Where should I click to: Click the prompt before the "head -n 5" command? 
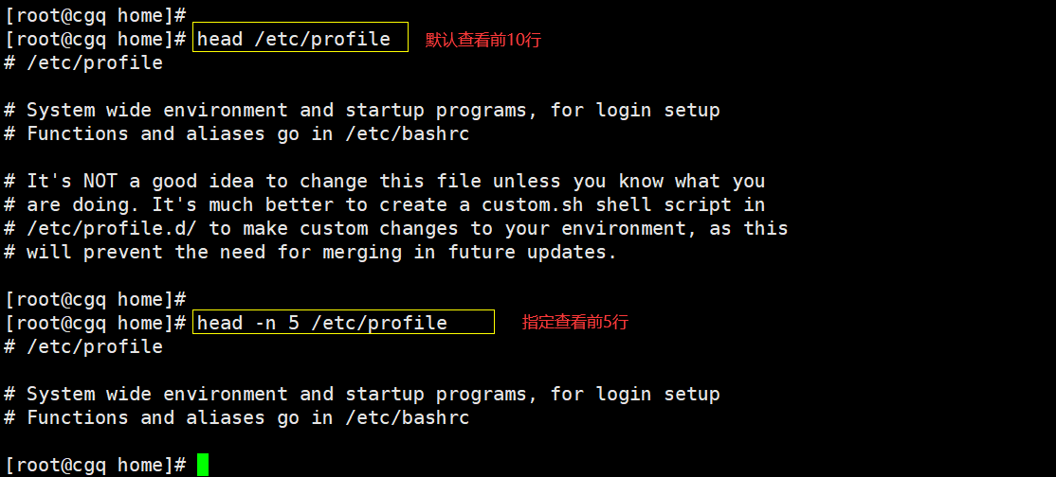pos(95,323)
